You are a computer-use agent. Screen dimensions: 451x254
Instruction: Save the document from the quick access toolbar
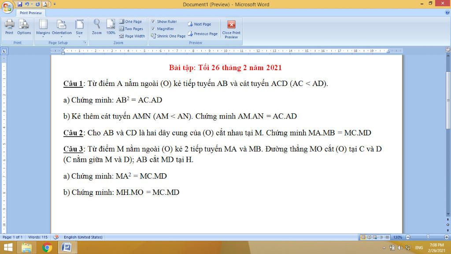[19, 4]
